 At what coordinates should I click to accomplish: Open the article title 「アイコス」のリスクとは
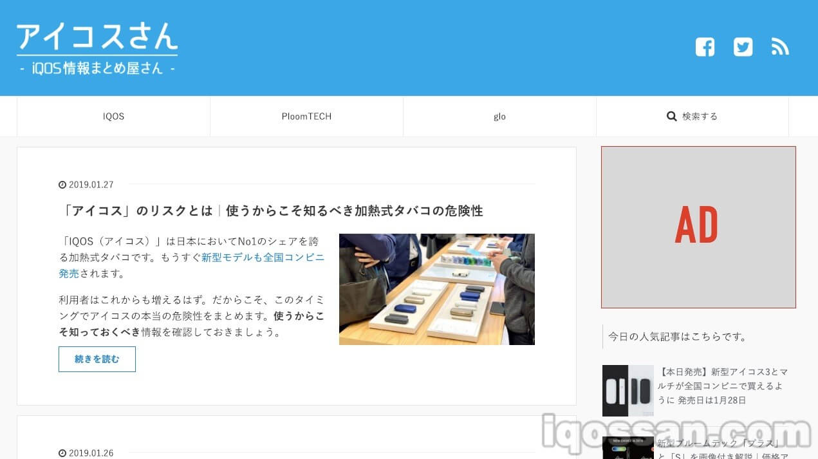271,211
